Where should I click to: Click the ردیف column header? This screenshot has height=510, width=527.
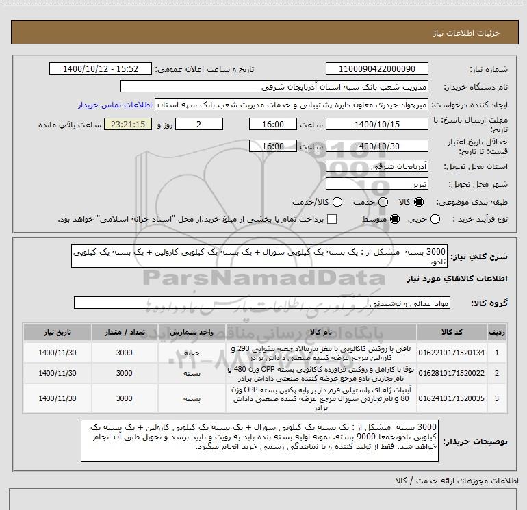[x=497, y=333]
